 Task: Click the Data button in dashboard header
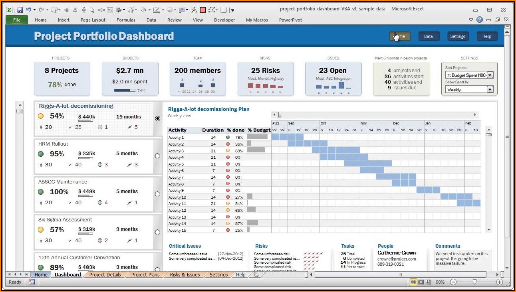click(x=428, y=36)
